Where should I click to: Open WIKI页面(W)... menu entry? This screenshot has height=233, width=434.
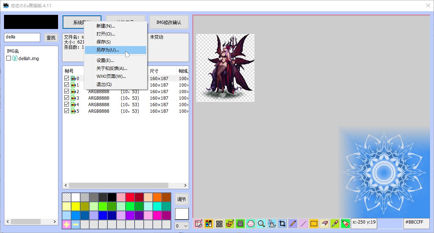pos(115,76)
